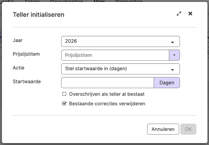Image resolution: width=209 pixels, height=145 pixels.
Task: Open the Prijslijstitem dropdown arrow button
Action: coord(174,55)
